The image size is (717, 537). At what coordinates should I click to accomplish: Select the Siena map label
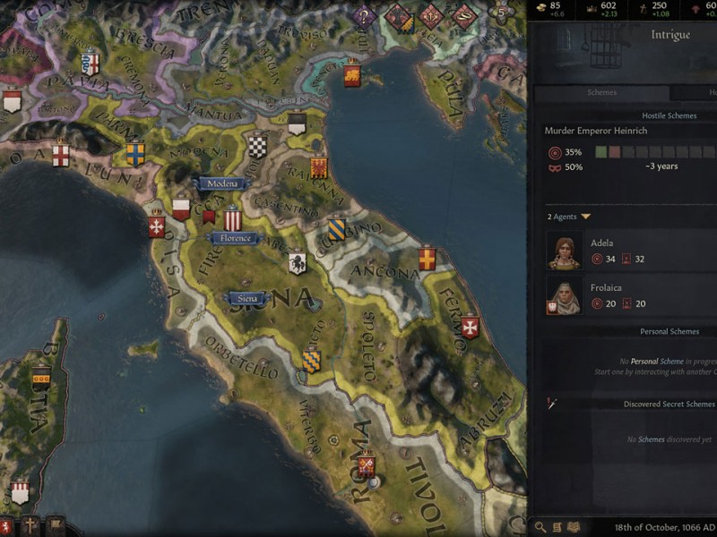click(x=247, y=298)
